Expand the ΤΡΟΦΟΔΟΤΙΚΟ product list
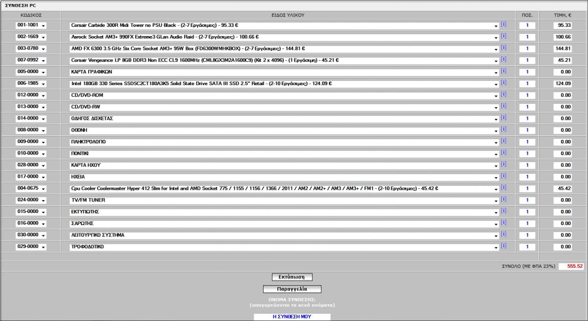The image size is (588, 321). [284, 247]
